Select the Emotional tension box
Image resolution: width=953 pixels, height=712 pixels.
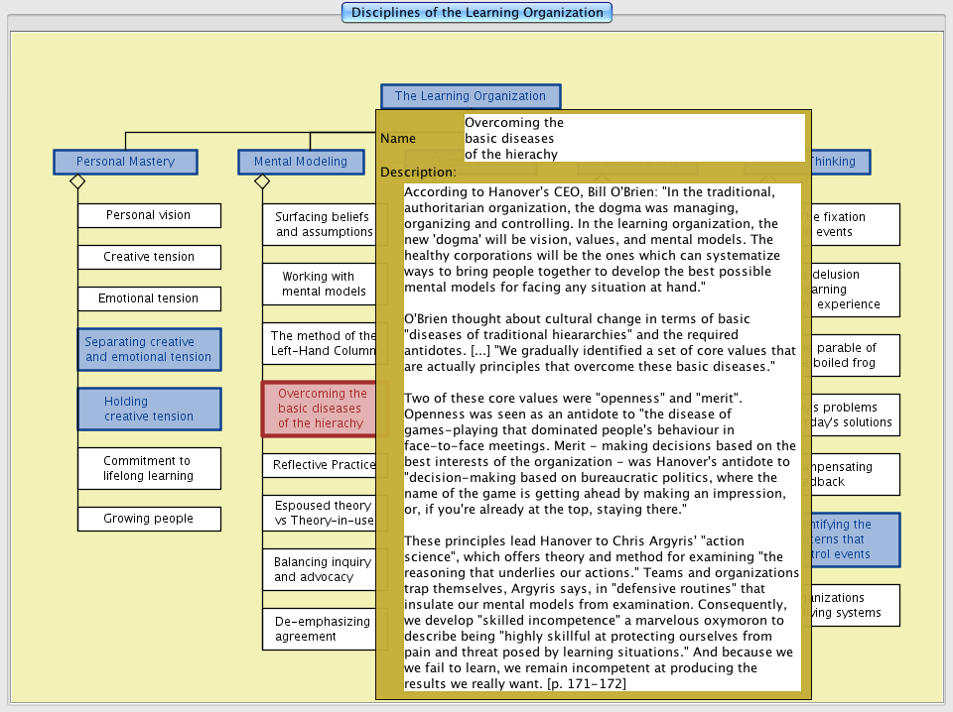[x=149, y=298]
